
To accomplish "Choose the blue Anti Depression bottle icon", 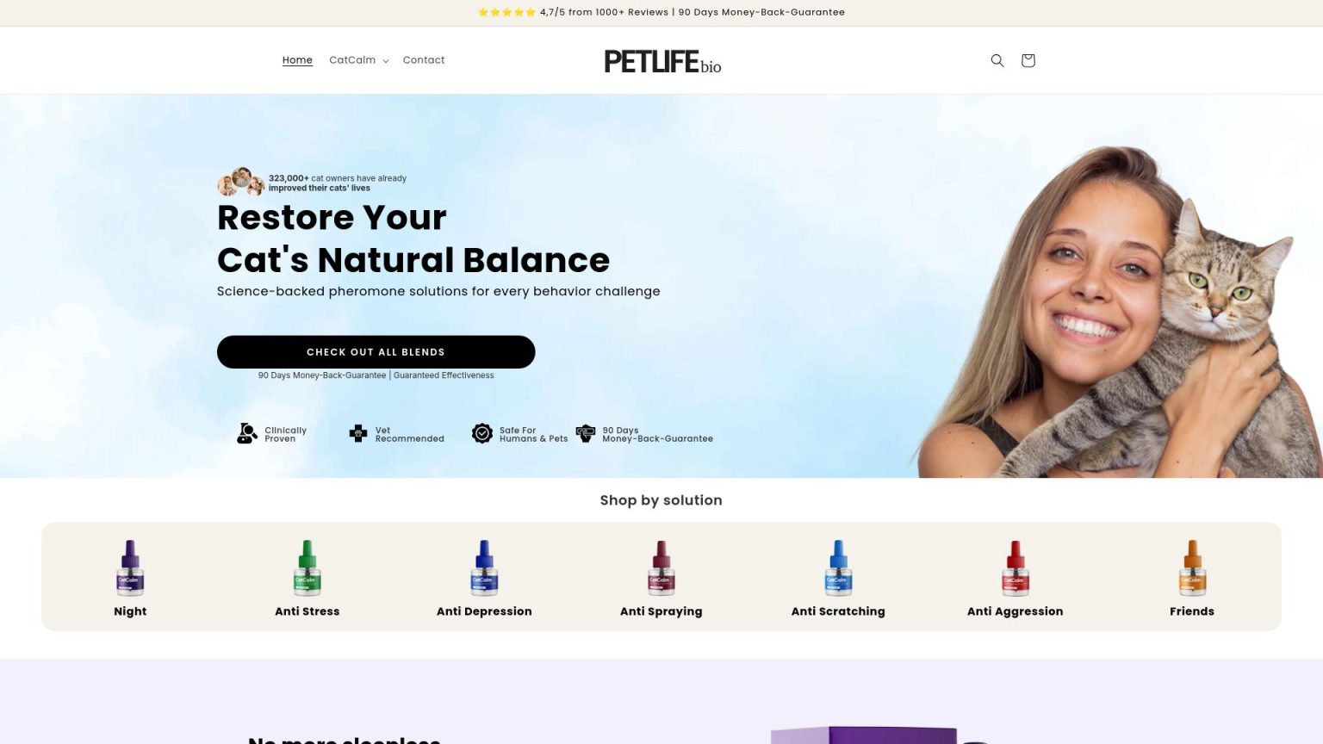I will [484, 568].
